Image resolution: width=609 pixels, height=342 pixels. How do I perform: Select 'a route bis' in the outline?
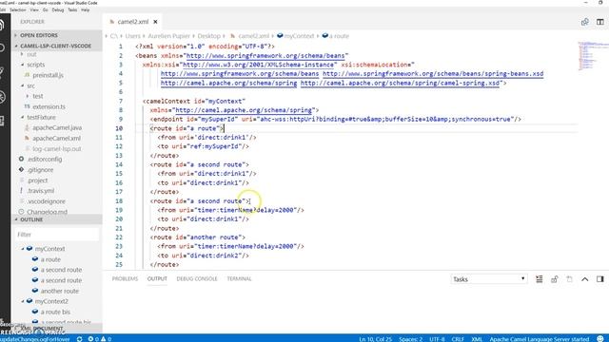[x=55, y=312]
